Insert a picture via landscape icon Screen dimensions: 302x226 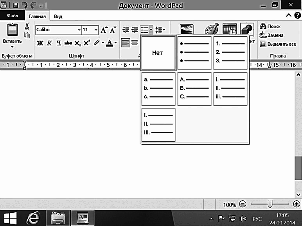pos(187,29)
